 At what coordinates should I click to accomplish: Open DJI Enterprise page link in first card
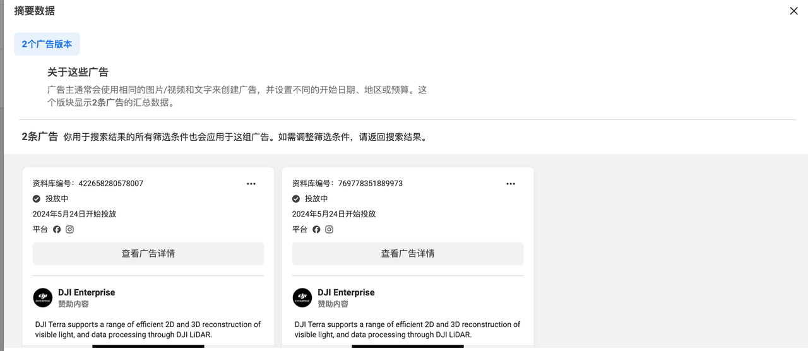[86, 292]
